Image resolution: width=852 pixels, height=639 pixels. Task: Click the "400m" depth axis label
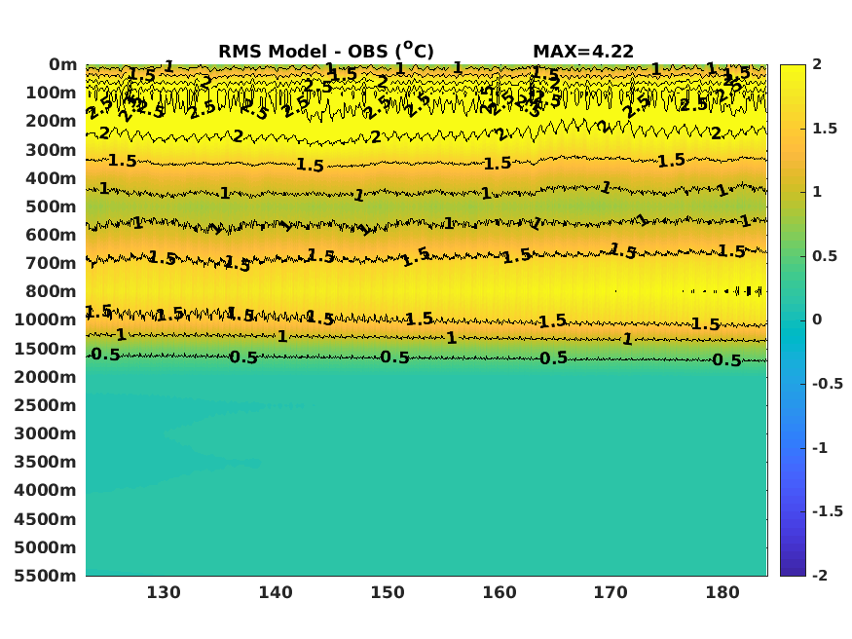(51, 178)
